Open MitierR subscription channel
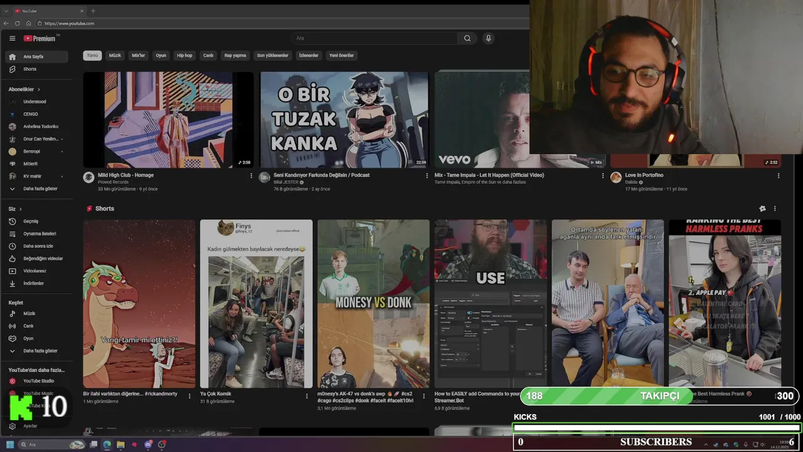The image size is (803, 452). [36, 164]
